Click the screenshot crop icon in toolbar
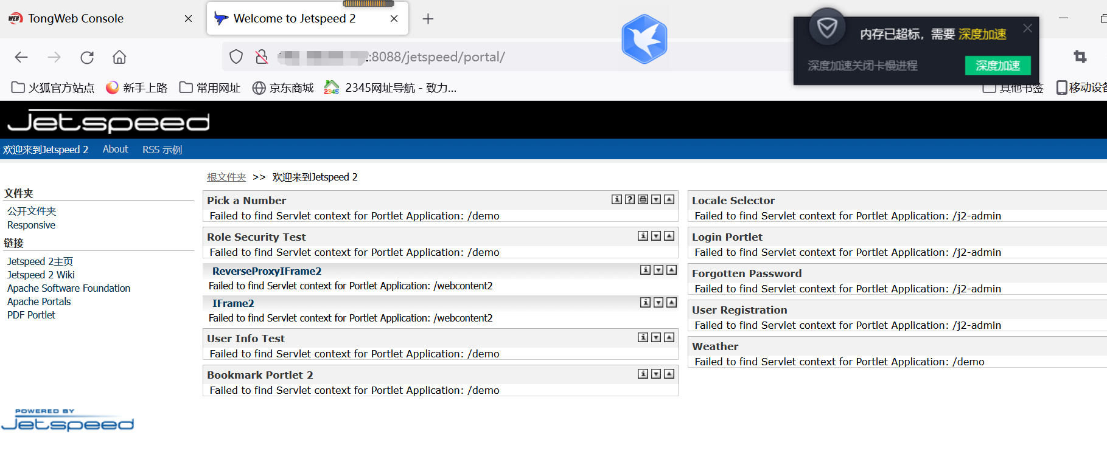This screenshot has width=1107, height=468. 1080,57
